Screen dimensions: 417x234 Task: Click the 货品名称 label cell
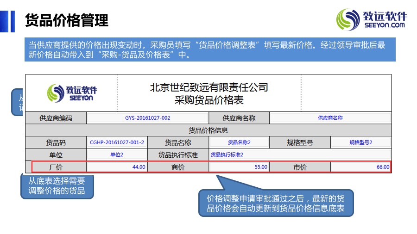[178, 142]
